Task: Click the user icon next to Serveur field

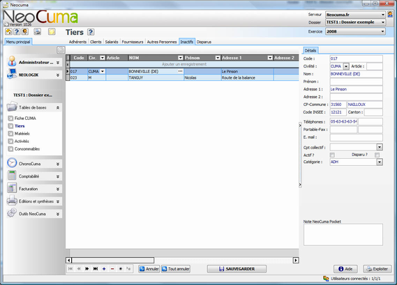Action: pyautogui.click(x=390, y=15)
